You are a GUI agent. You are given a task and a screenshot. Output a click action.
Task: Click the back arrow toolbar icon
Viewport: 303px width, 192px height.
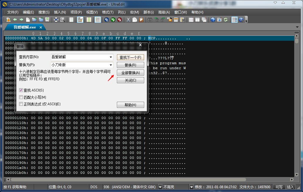pos(15,20)
